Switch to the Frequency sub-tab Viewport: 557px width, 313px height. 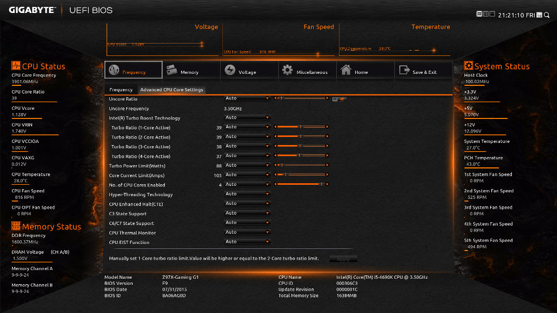tap(121, 90)
